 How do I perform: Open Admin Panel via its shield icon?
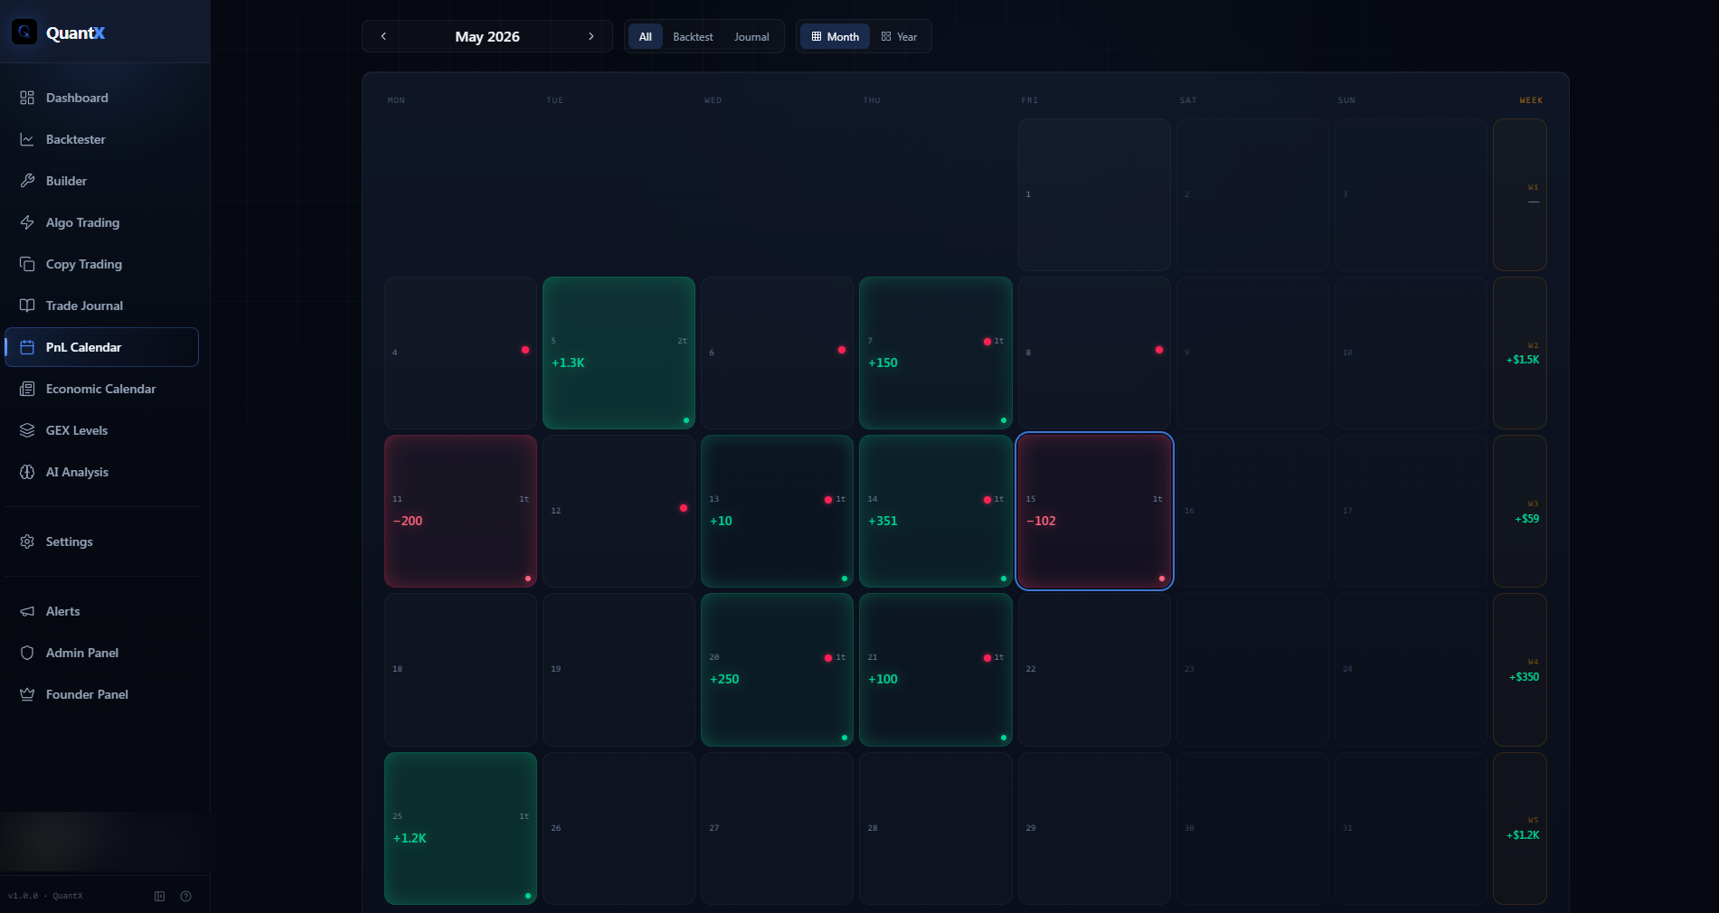click(27, 653)
